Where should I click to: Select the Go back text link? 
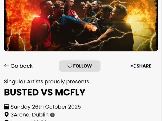22,66
